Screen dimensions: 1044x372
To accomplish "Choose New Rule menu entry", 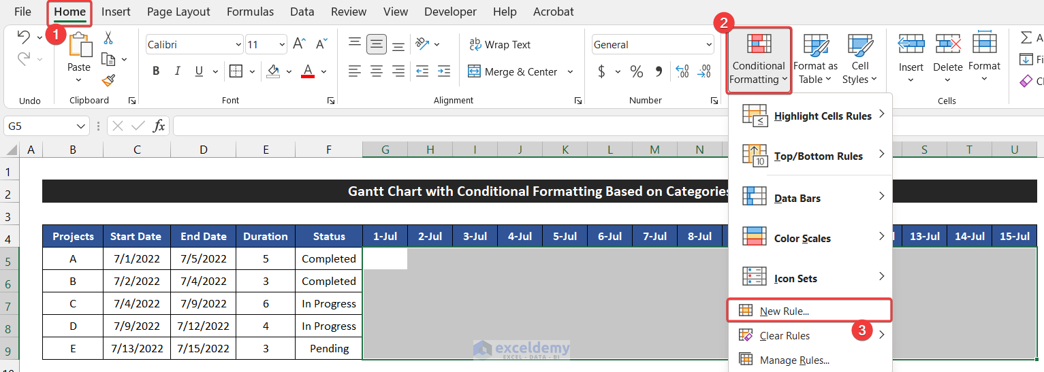I will [x=809, y=310].
